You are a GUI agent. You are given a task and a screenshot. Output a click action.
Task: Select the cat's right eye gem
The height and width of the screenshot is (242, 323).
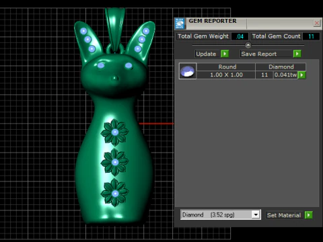pyautogui.click(x=129, y=66)
